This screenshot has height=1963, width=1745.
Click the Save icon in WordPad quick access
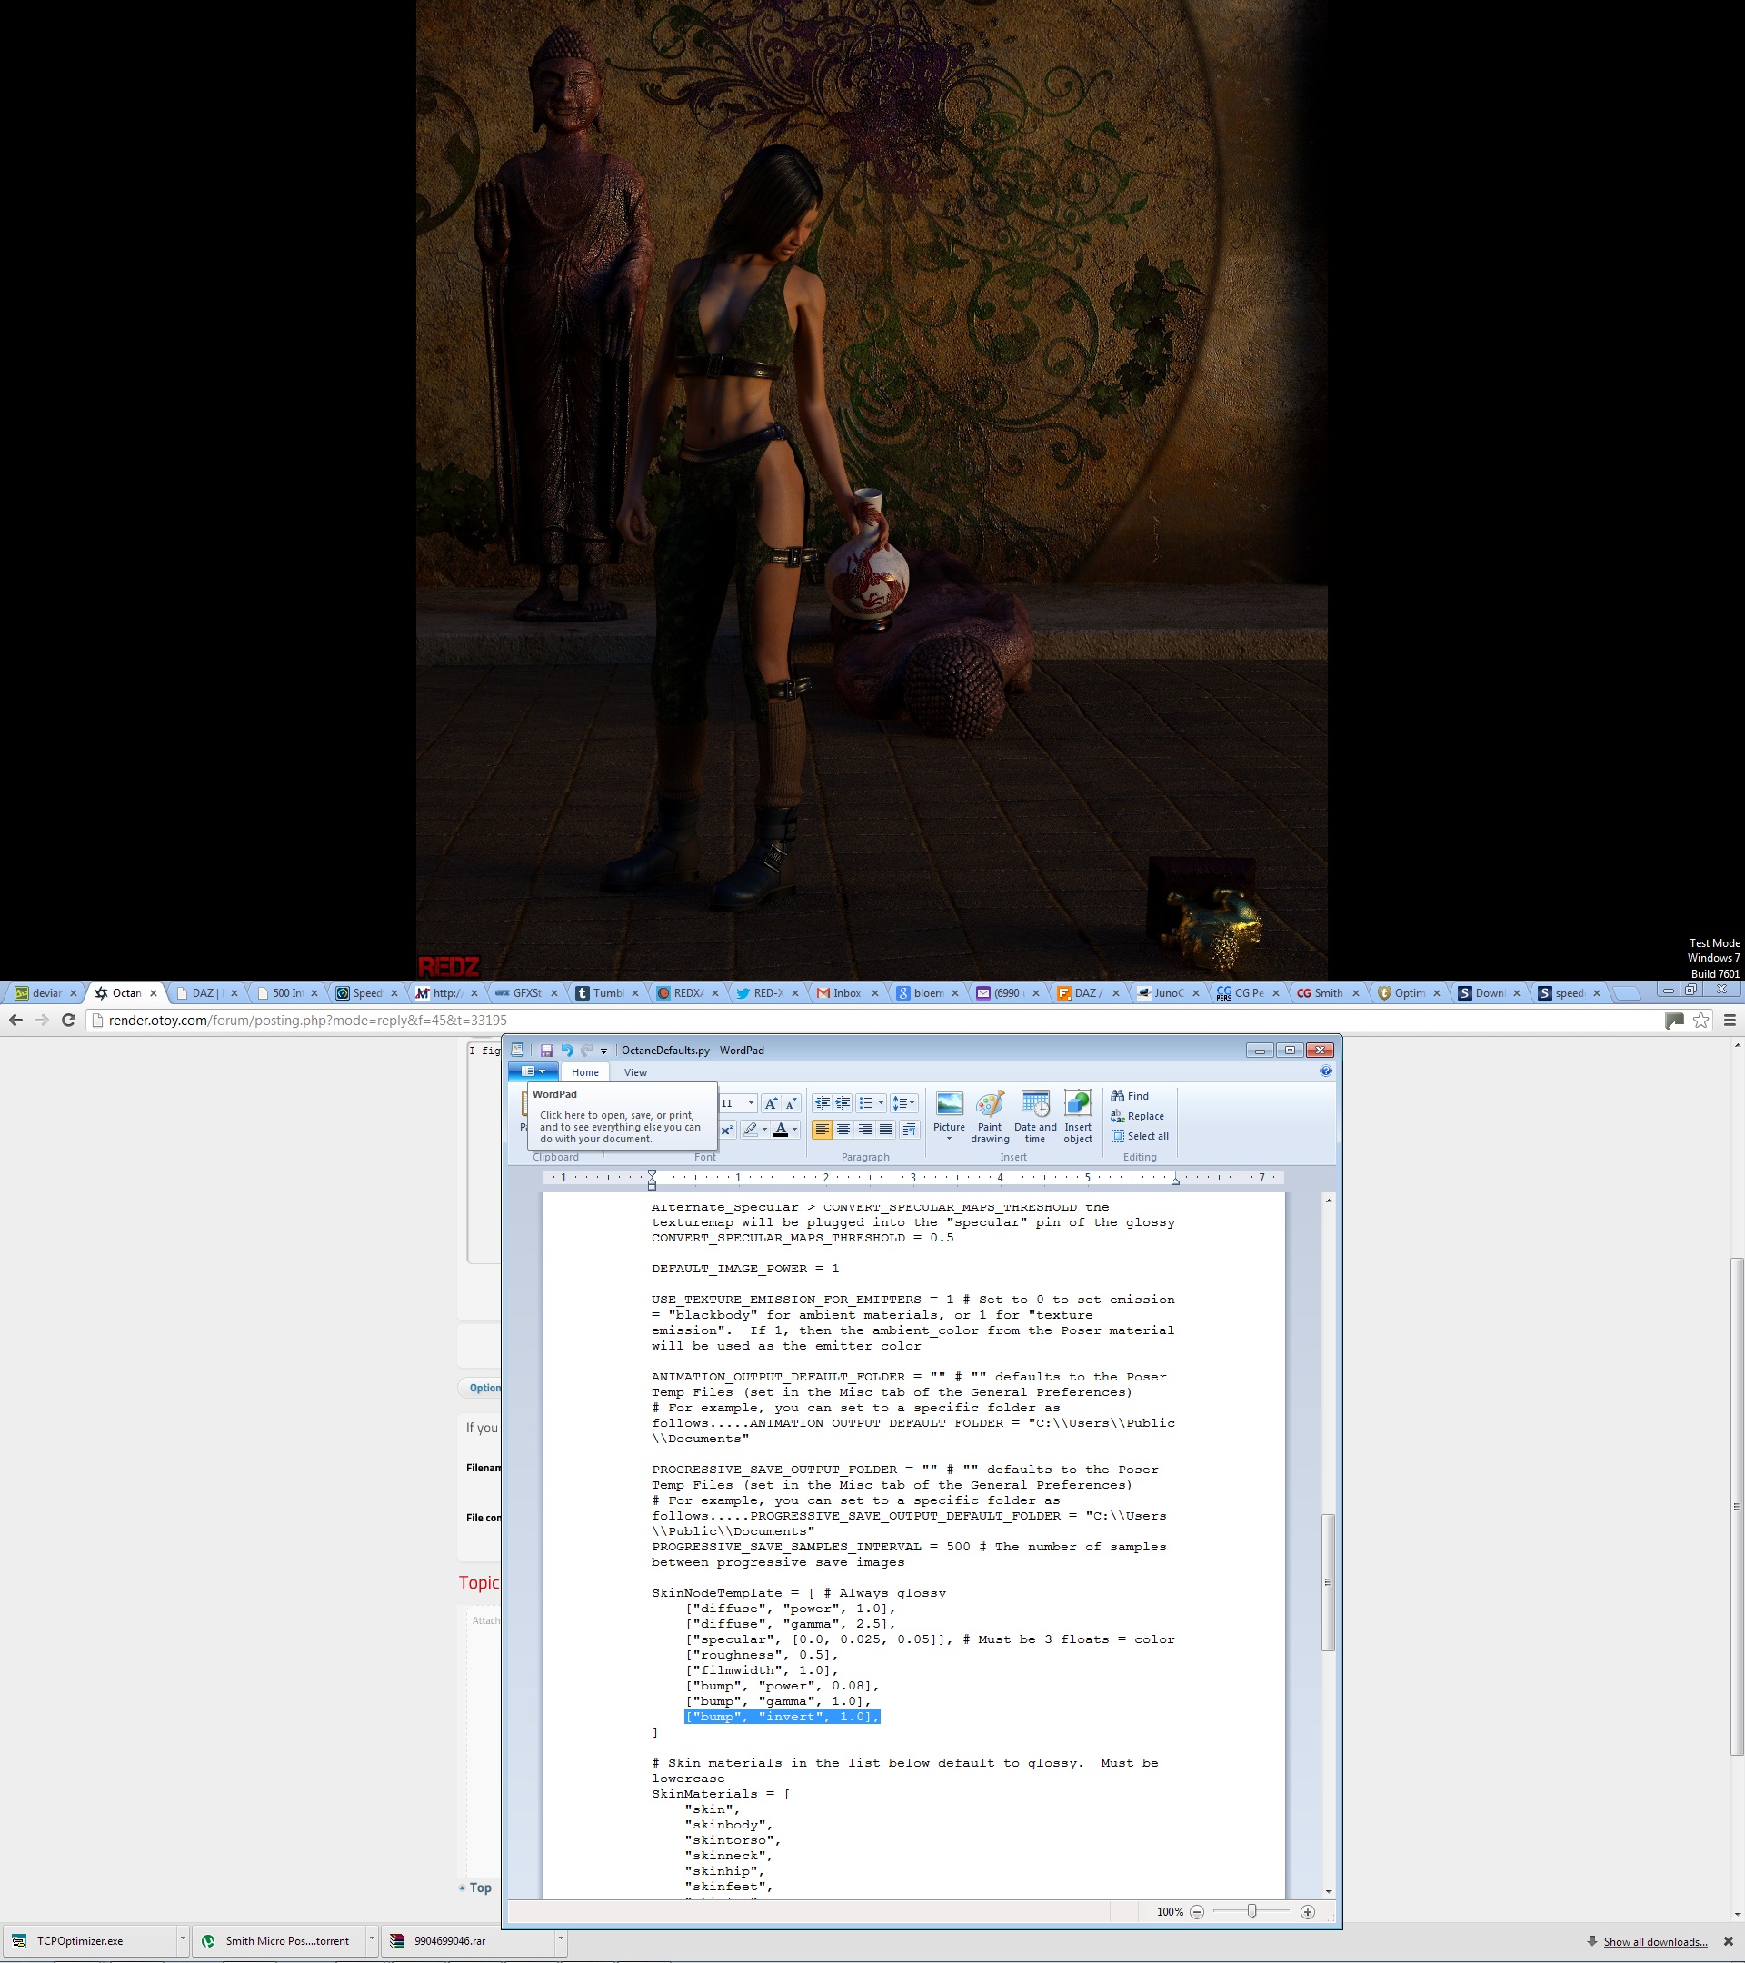pos(546,1050)
